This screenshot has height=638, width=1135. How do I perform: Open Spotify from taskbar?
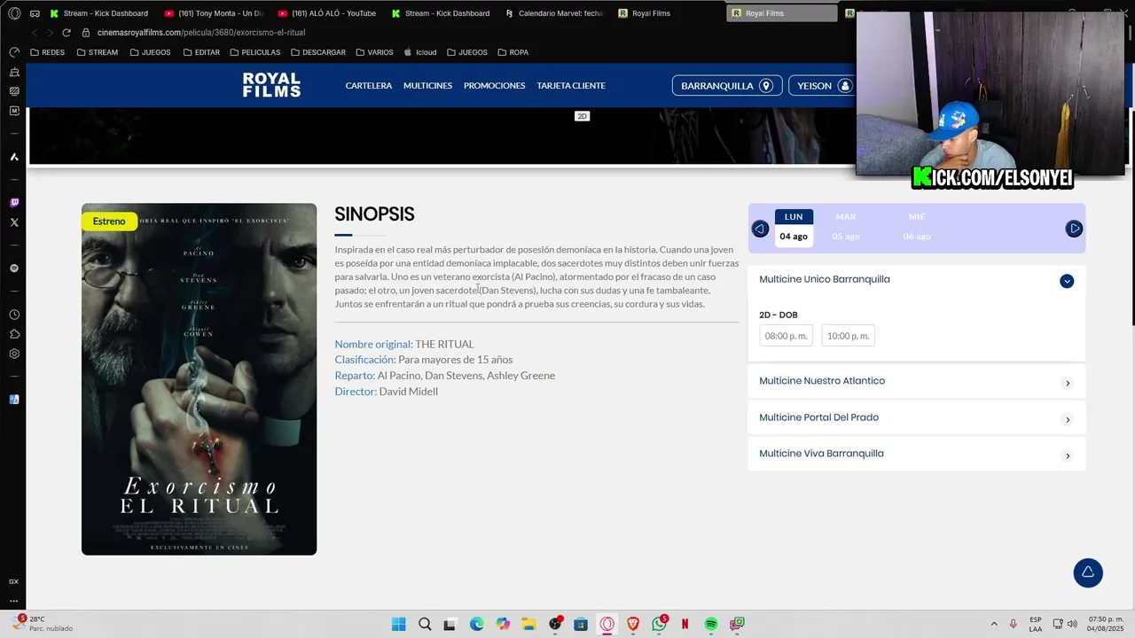tap(711, 624)
